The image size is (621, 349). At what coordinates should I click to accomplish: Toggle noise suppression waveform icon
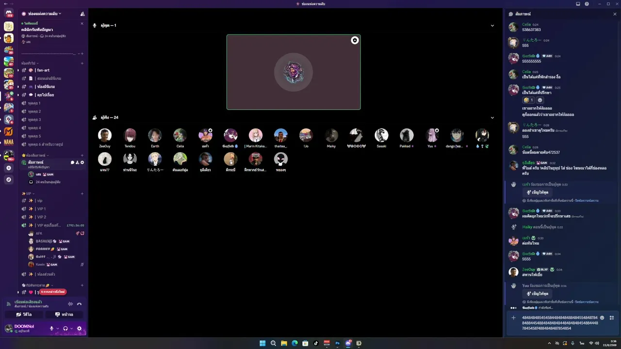(x=70, y=304)
